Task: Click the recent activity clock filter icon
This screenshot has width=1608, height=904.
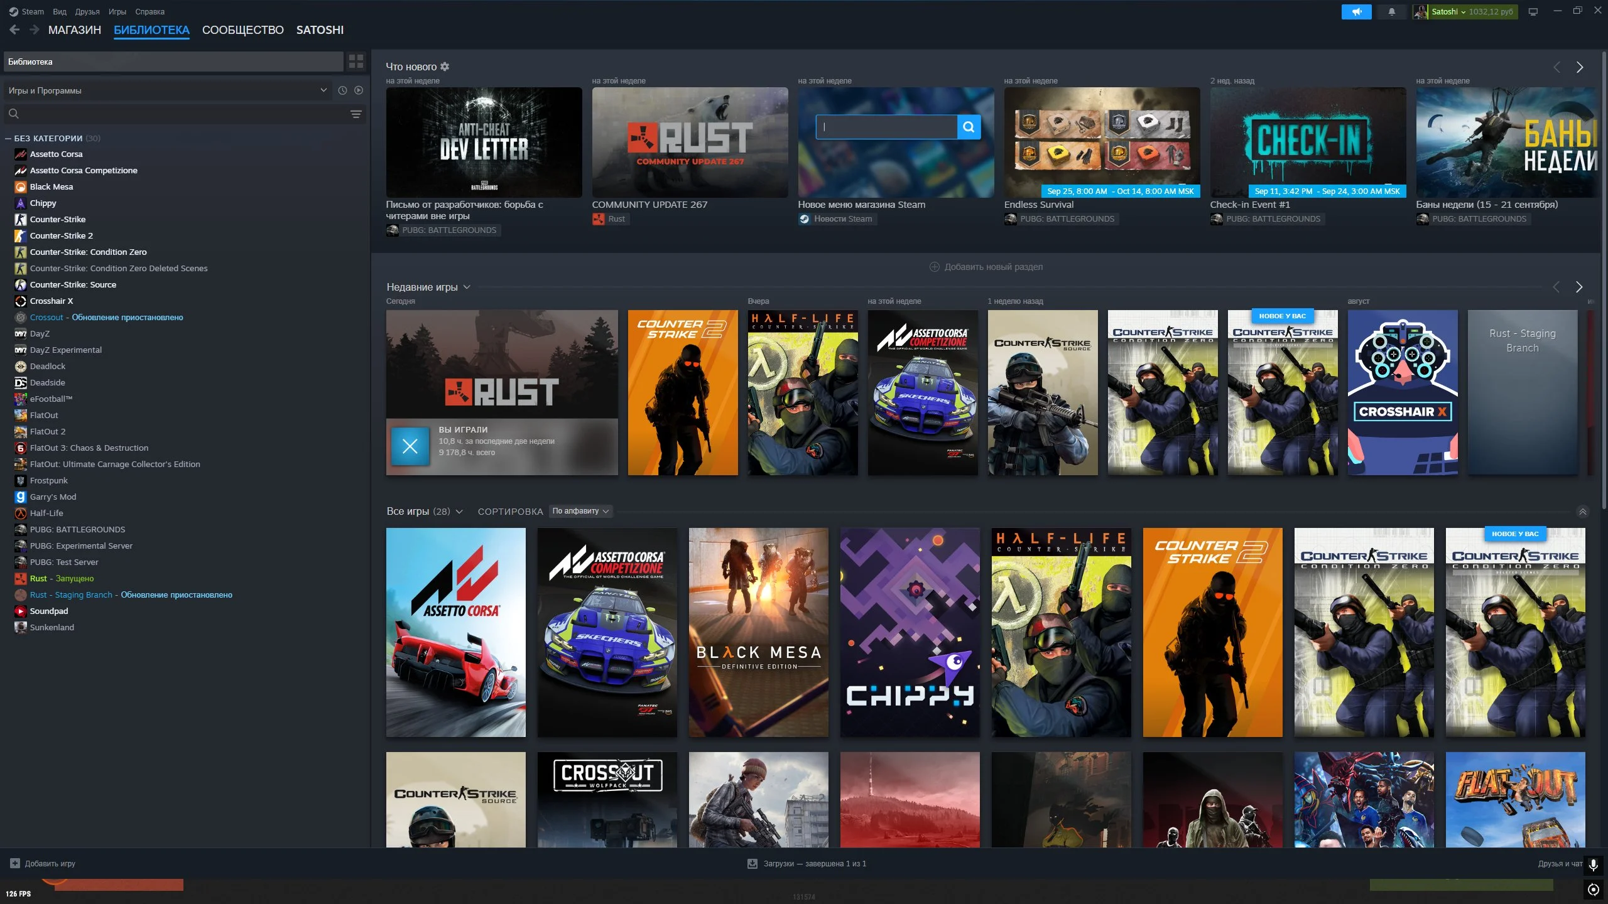Action: tap(342, 90)
